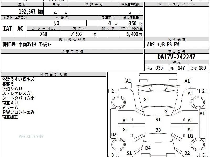Click the note 各部S
Image resolution: width=210 pixels, height=157 pixels.
coord(8,84)
